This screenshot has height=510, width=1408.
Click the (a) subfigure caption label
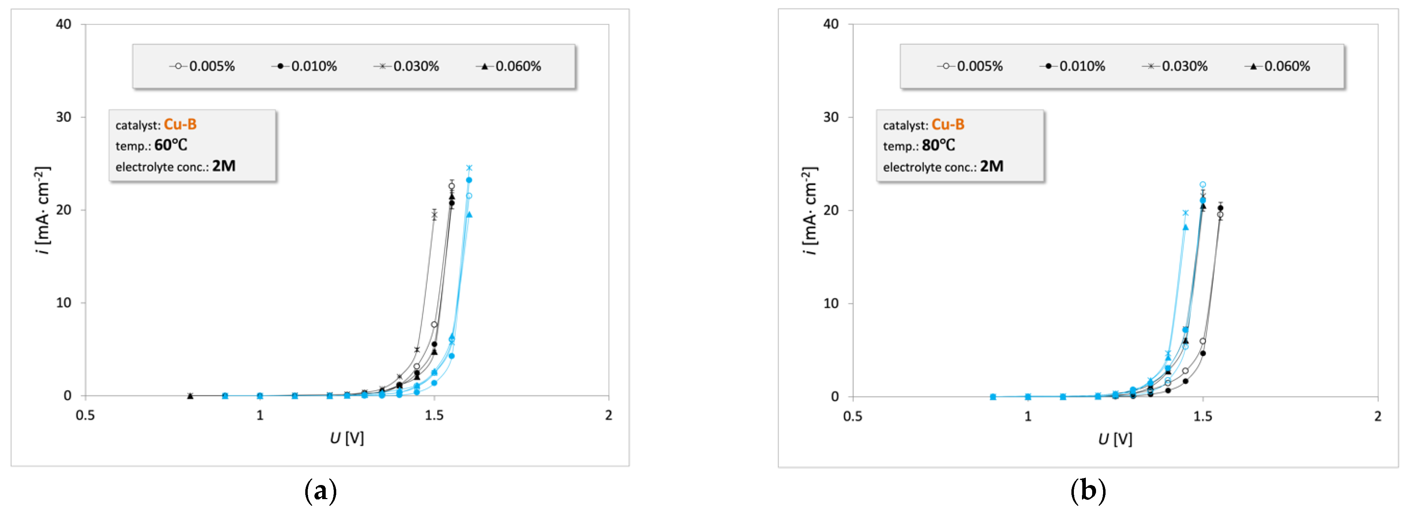pos(320,490)
